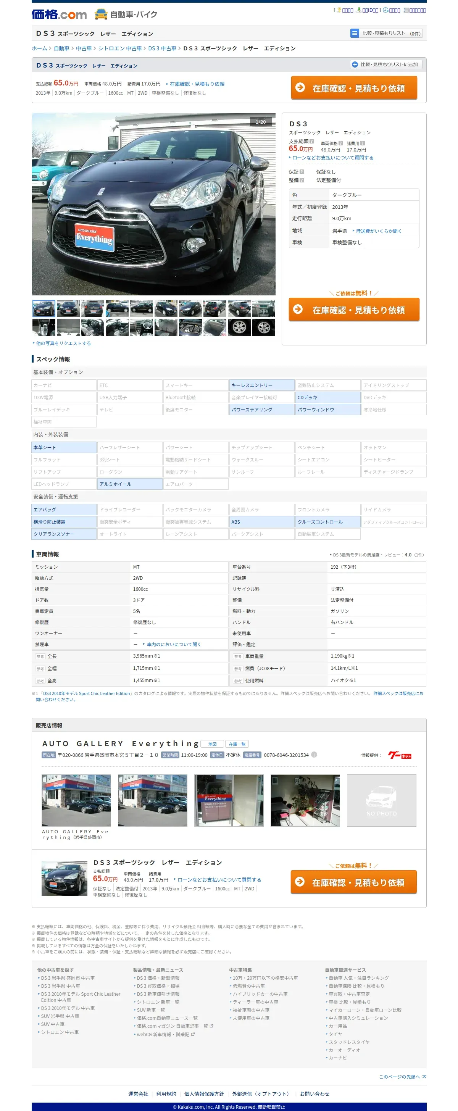Click DS3 2010年モデル Sport Chic Leather Edition catalog link
This screenshot has width=458, height=1111.
tap(86, 693)
